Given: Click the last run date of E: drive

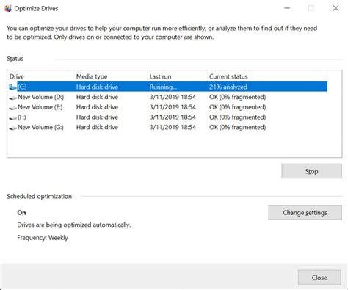Looking at the screenshot, I should click(173, 107).
